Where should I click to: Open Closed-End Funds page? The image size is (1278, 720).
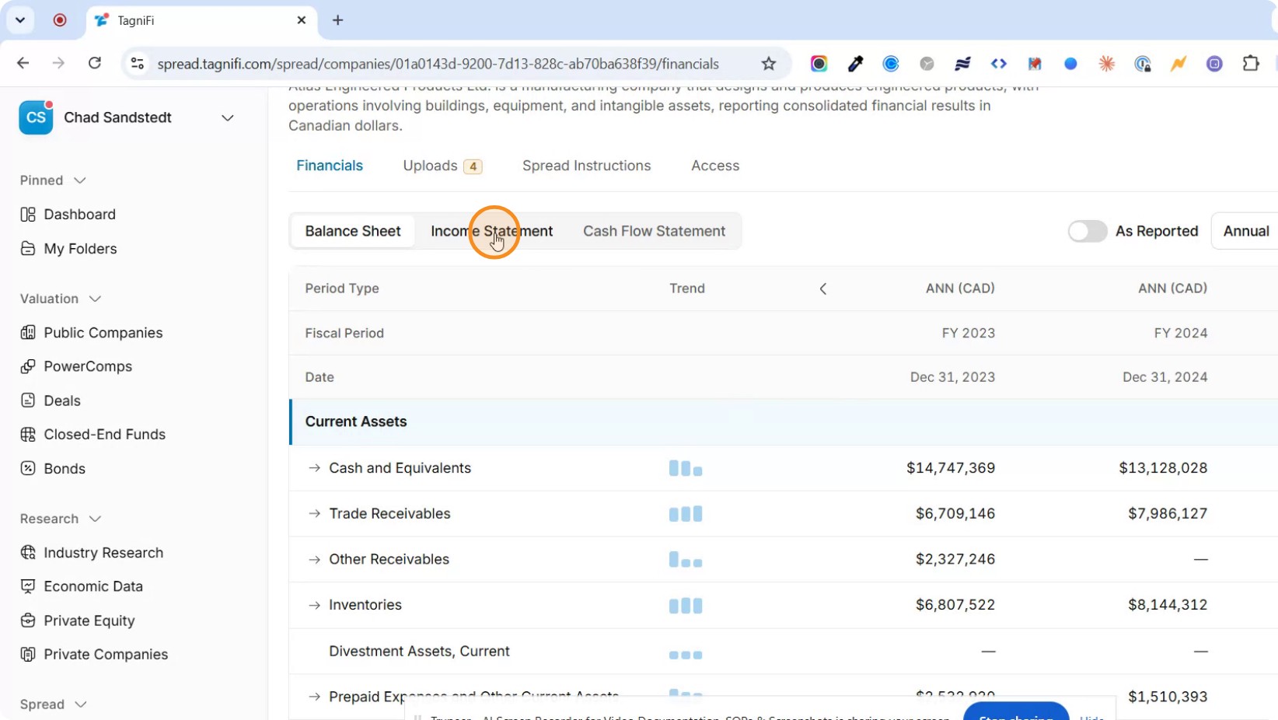point(93,435)
